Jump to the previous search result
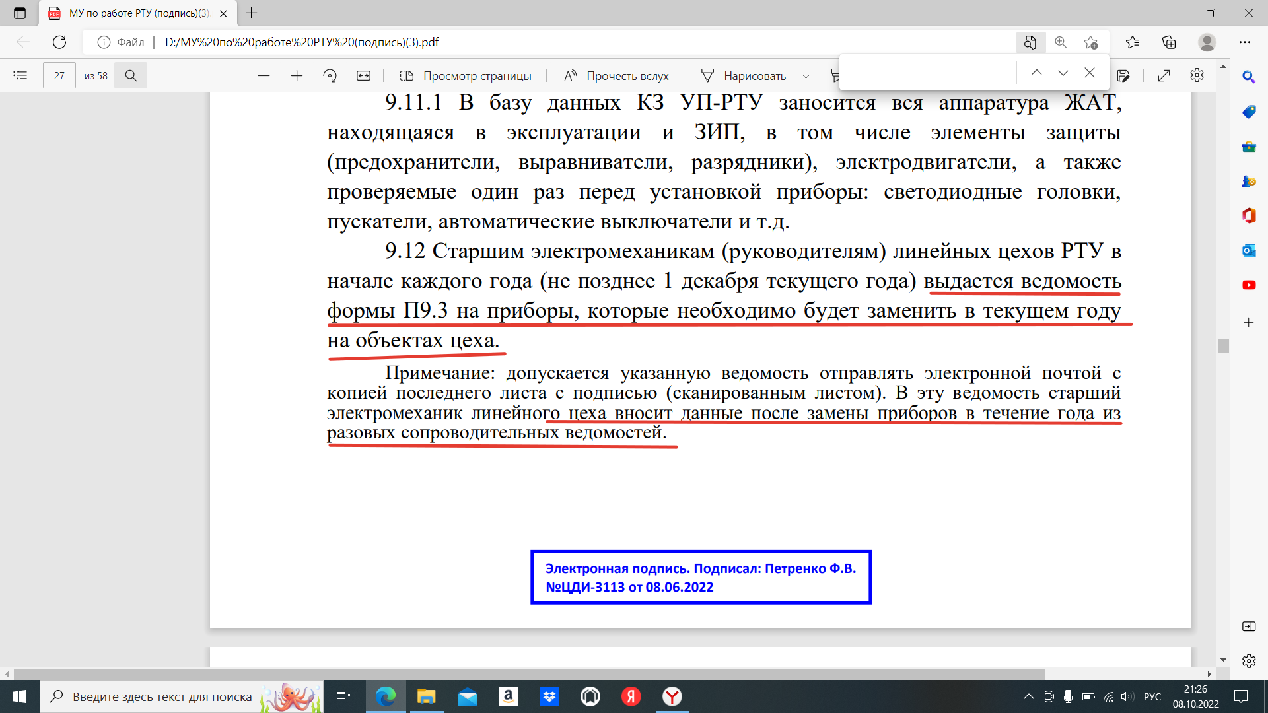The height and width of the screenshot is (713, 1268). (1036, 73)
